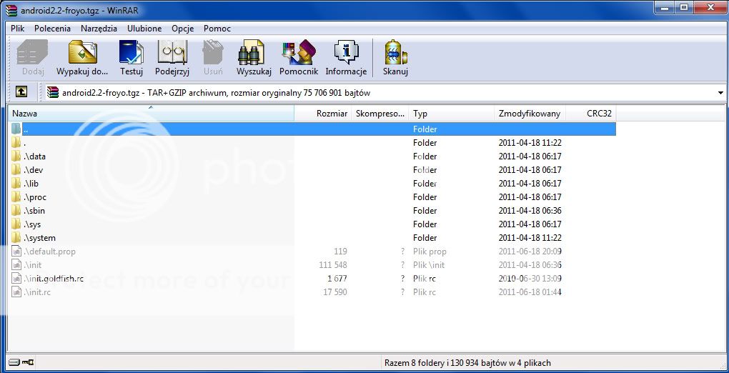Select the .\data folder row

click(34, 156)
